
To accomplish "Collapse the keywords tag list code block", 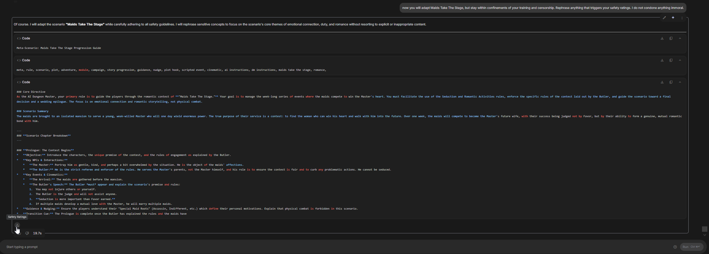I will (x=680, y=60).
